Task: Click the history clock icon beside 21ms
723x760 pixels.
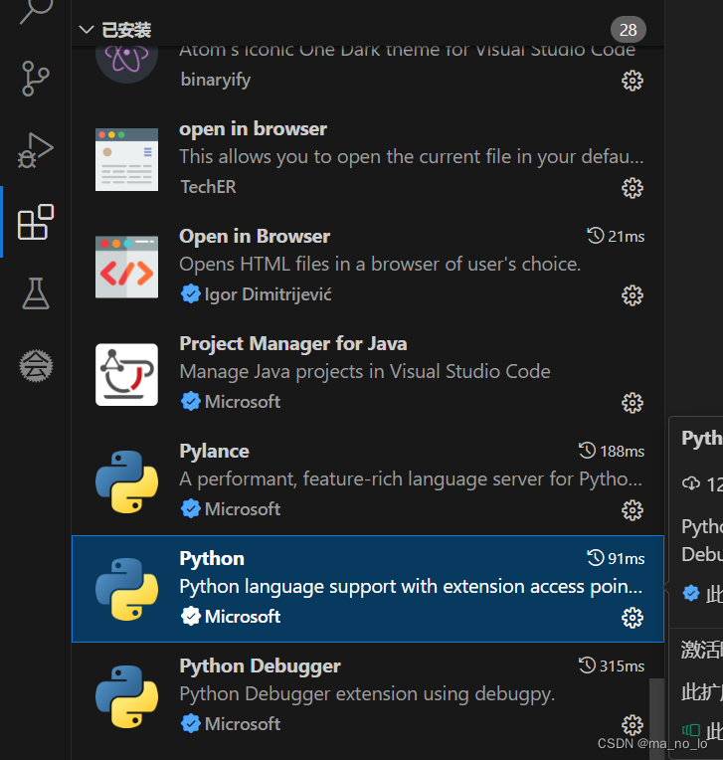Action: click(x=596, y=236)
